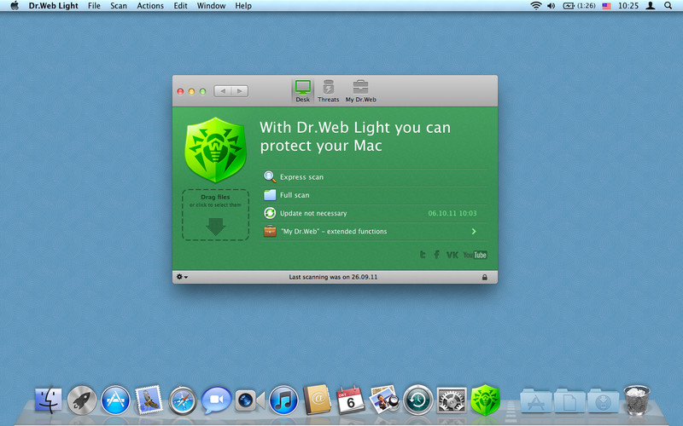Start an Express scan
The image size is (683, 426).
301,177
